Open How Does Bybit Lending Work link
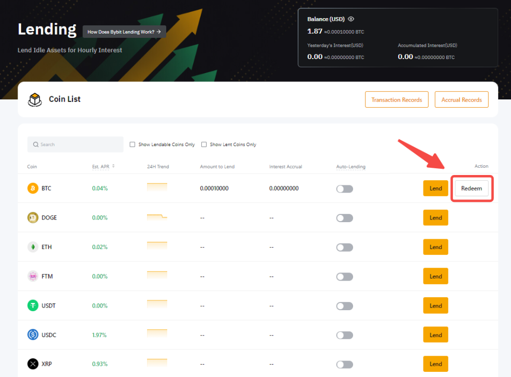Viewport: 511px width, 377px height. pos(124,32)
